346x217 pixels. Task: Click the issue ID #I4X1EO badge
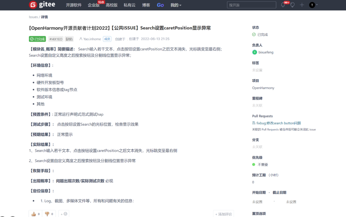[x=56, y=39]
